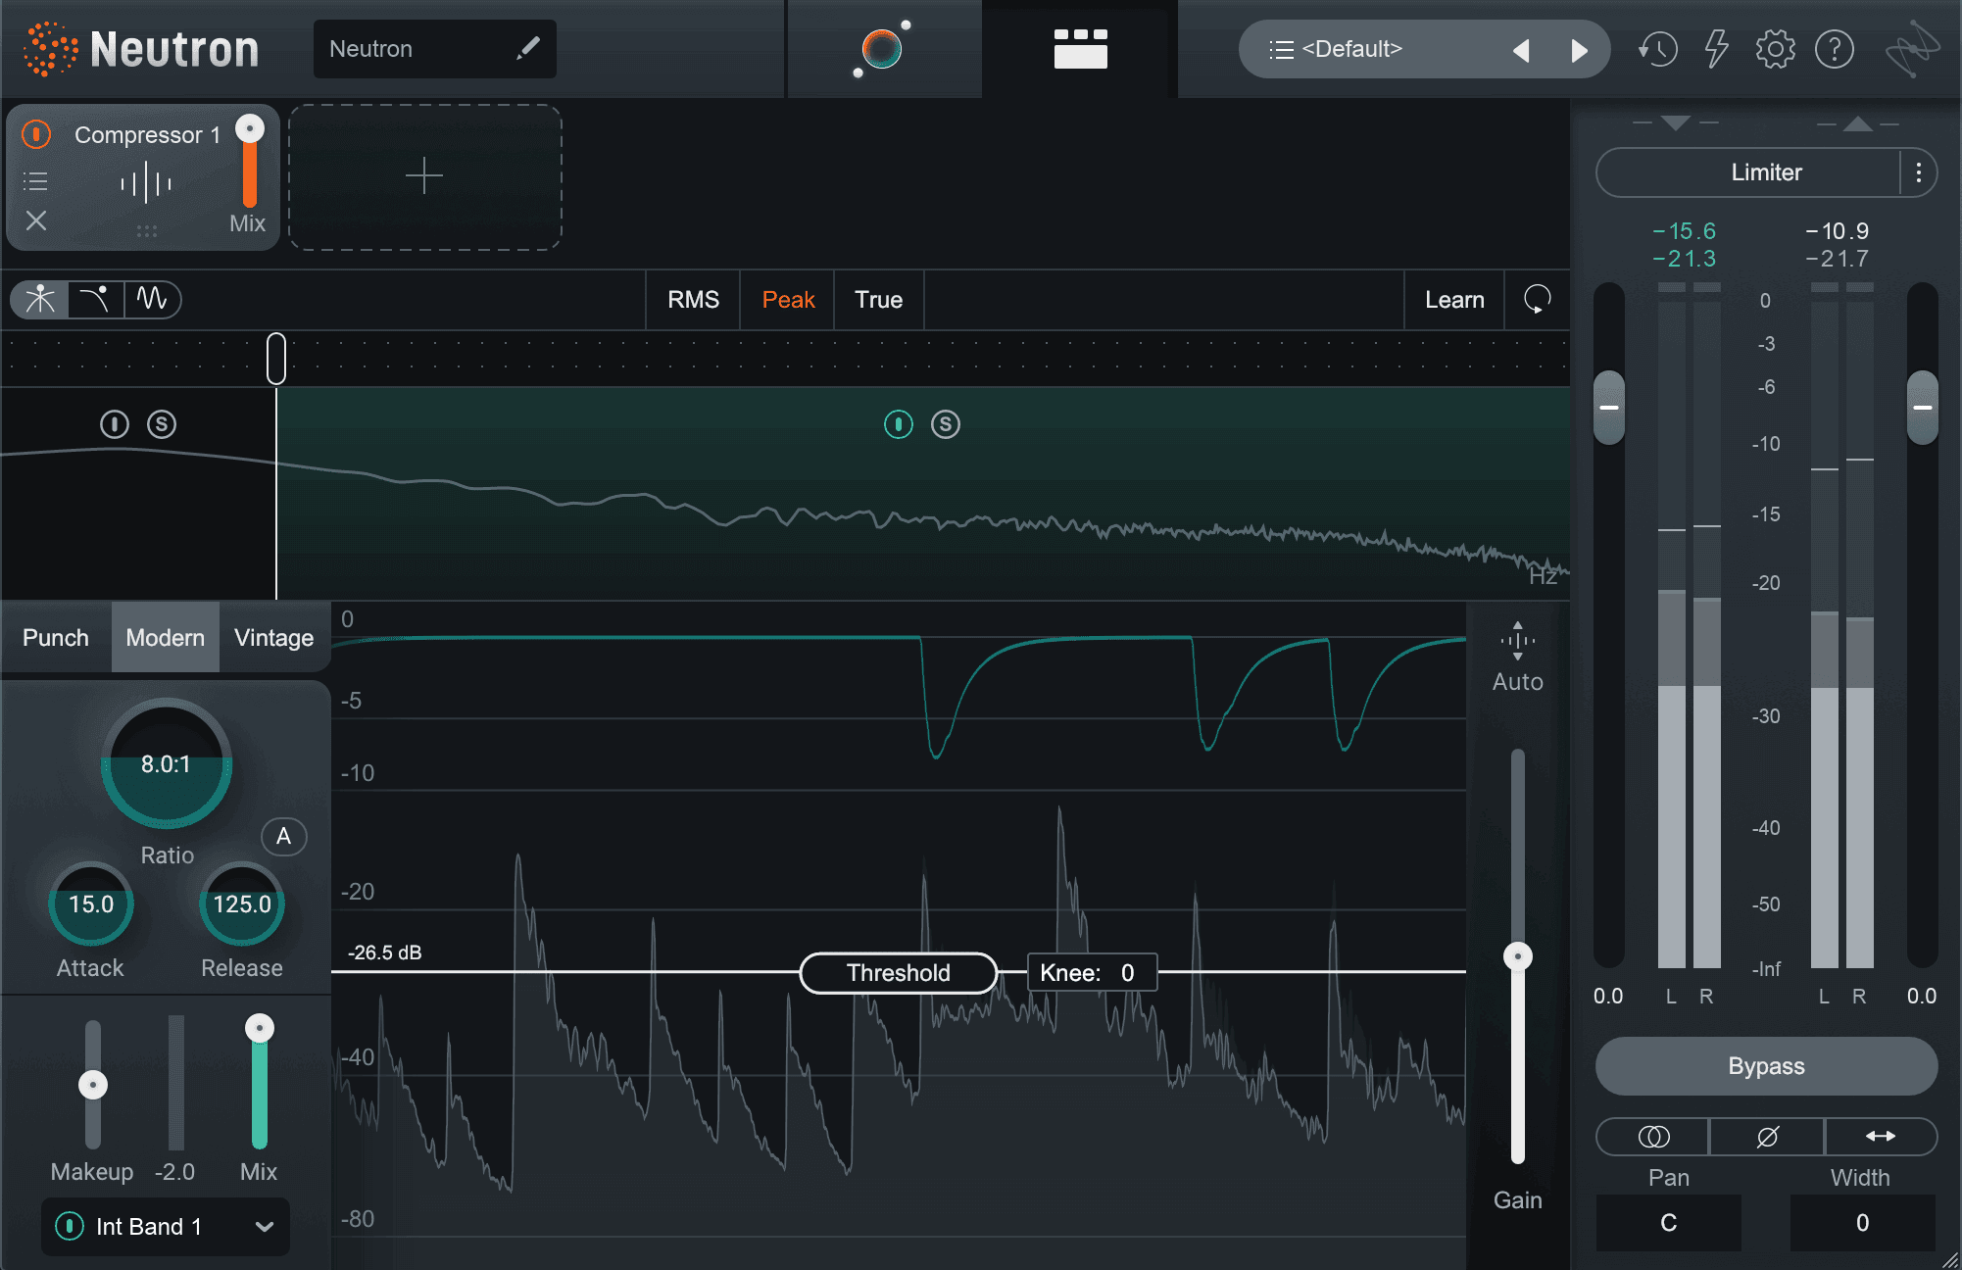This screenshot has height=1270, width=1962.
Task: Invert phase with the slashed circle icon
Action: coord(1767,1137)
